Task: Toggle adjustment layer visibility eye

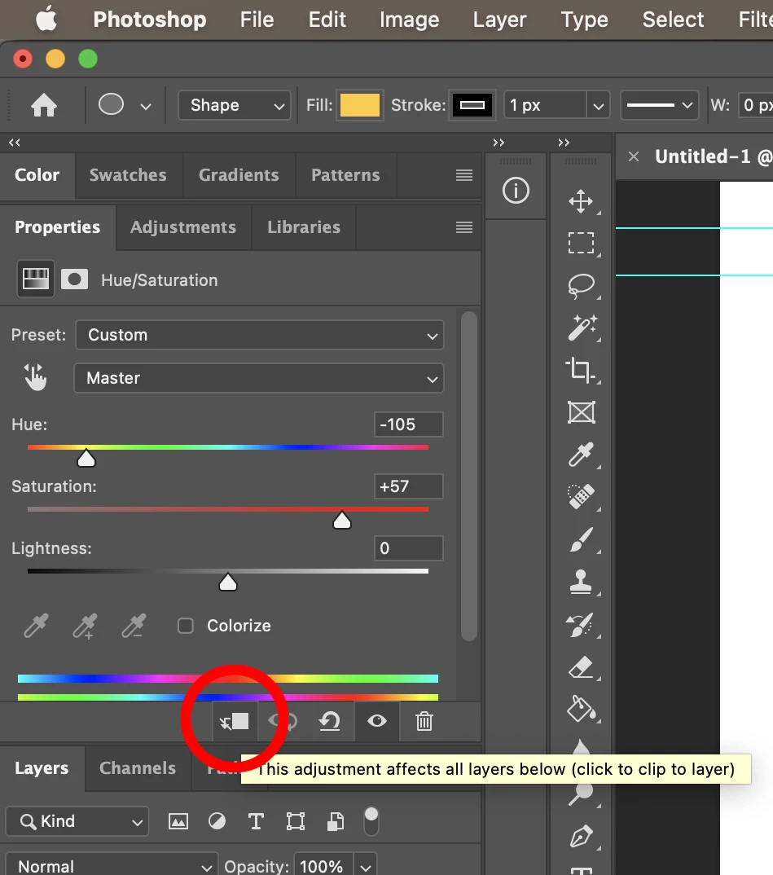Action: [377, 721]
